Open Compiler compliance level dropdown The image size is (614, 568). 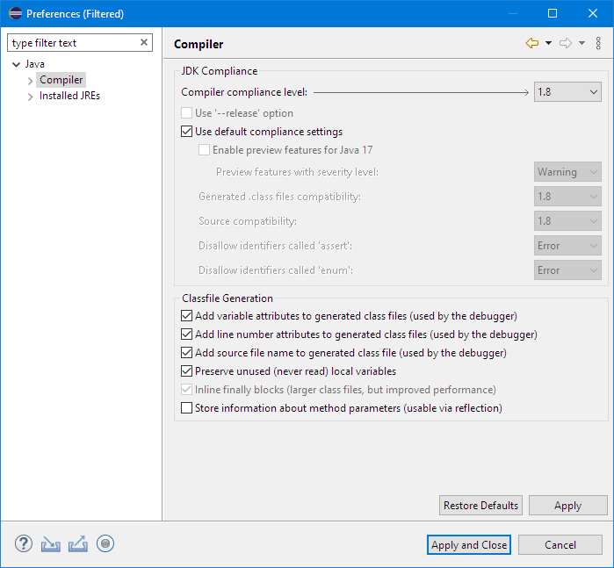567,91
